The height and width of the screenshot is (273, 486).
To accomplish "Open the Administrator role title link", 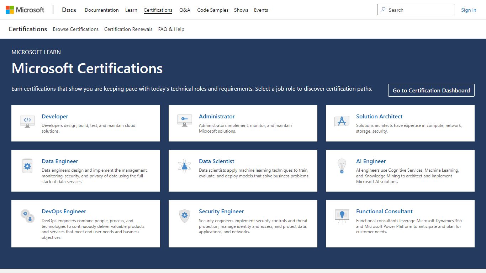I will [x=217, y=116].
